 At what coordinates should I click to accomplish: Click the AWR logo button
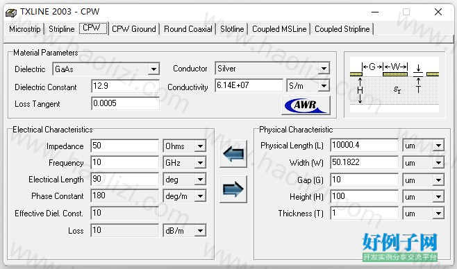(306, 105)
